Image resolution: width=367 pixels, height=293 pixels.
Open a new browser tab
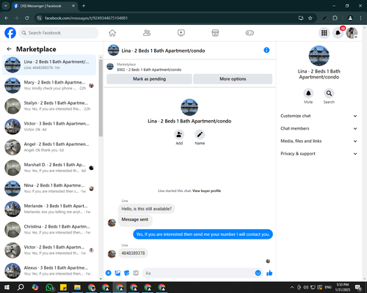click(84, 6)
